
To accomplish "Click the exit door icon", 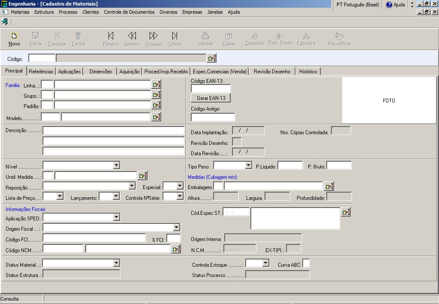I will [5, 22].
